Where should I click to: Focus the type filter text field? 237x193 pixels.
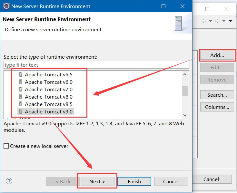coord(96,65)
